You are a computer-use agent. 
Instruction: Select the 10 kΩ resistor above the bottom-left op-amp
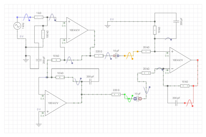(60, 77)
